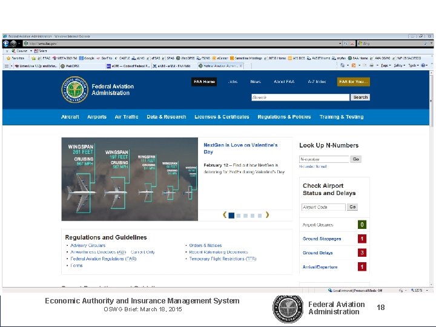Screen dimensions: 436x327
Task: Open the Licenses & Certificates menu
Action: click(x=222, y=117)
